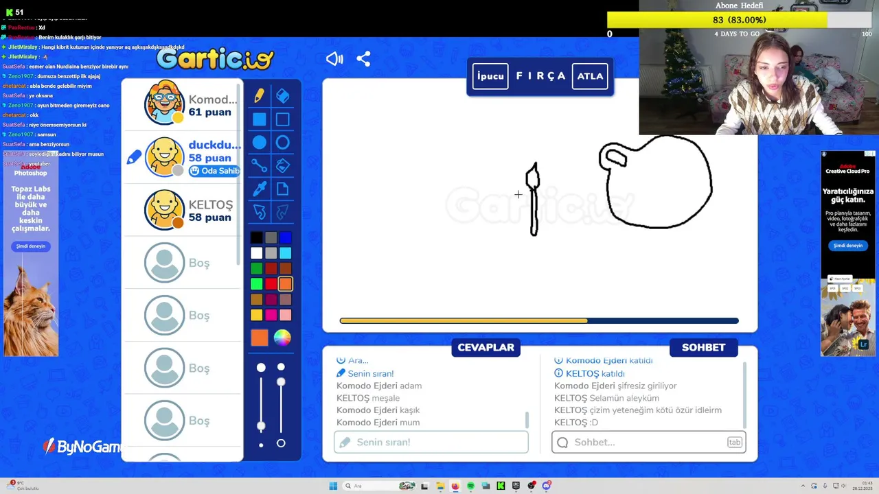Open Discord from the taskbar
The width and height of the screenshot is (879, 494).
point(547,486)
